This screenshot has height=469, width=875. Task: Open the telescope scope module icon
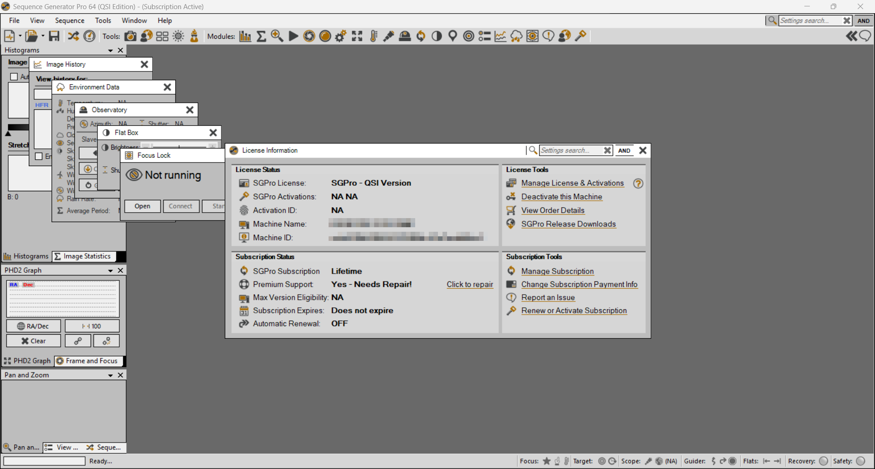389,36
